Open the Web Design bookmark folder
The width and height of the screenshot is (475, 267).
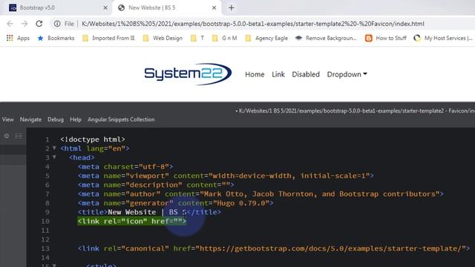[x=163, y=38]
